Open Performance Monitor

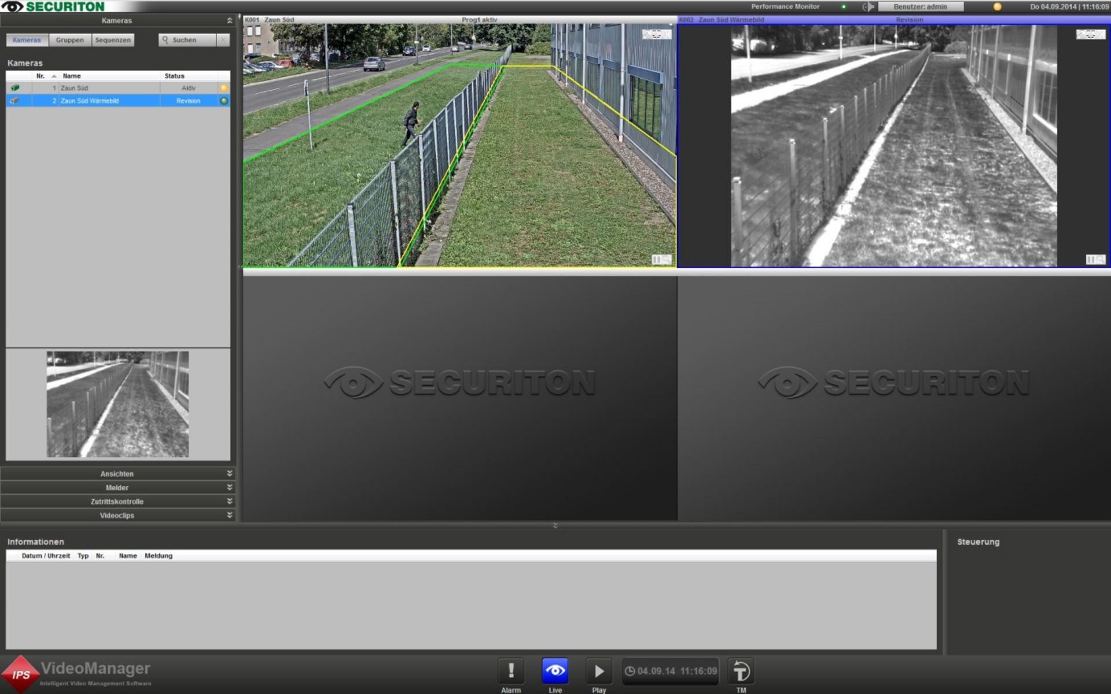(x=785, y=6)
